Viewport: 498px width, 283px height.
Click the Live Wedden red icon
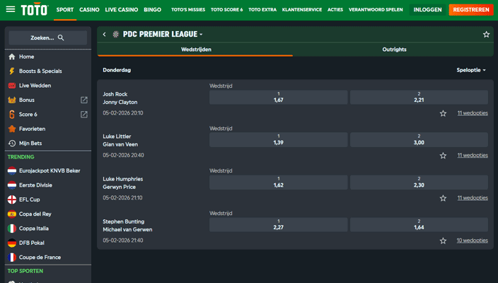(x=12, y=86)
